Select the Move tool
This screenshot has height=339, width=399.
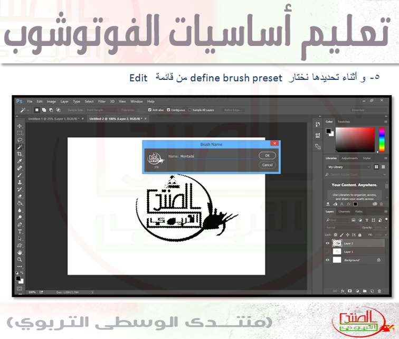[20, 126]
